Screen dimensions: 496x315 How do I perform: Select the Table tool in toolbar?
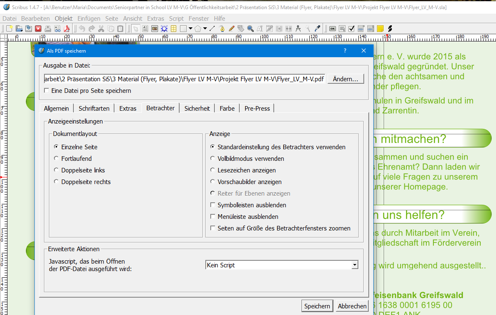(x=173, y=29)
